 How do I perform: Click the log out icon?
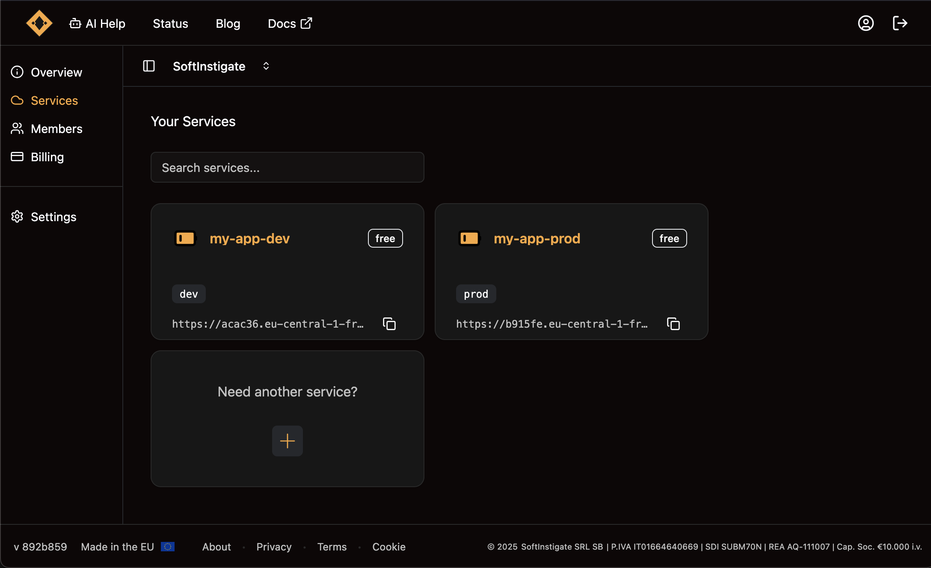click(900, 23)
